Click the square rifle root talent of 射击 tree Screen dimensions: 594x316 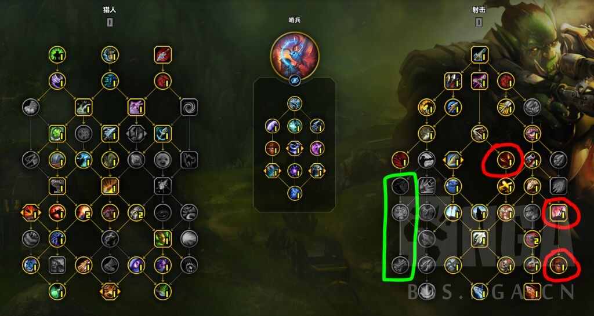click(x=480, y=55)
